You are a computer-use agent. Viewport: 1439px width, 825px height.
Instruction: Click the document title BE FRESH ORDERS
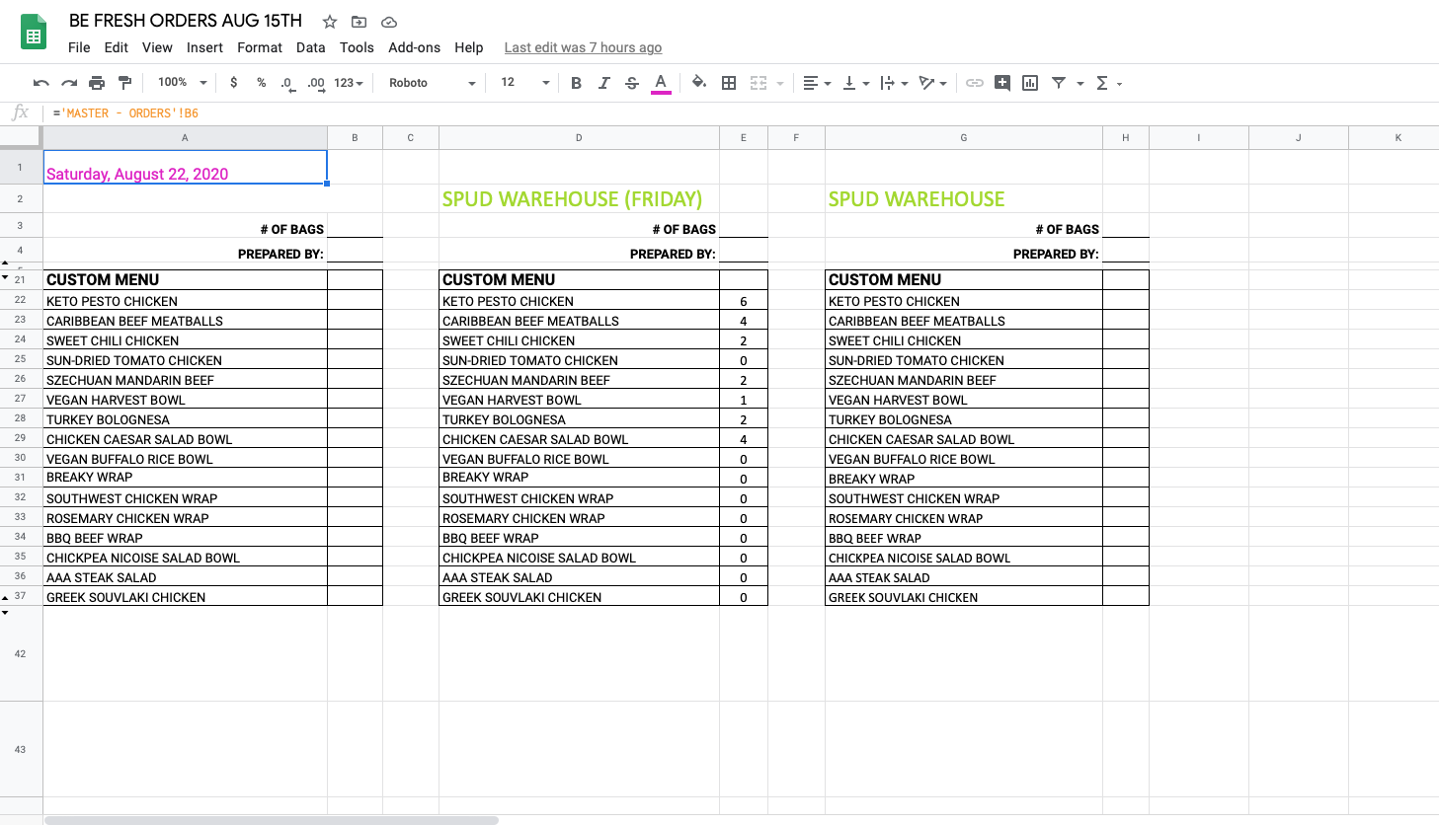(x=185, y=21)
